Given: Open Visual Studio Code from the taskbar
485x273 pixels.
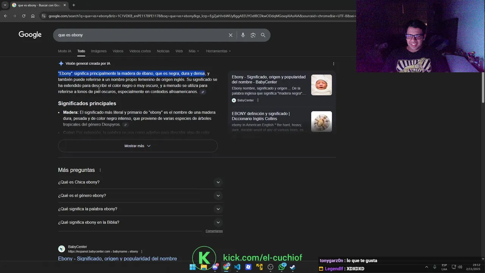Looking at the screenshot, I should pos(237,267).
